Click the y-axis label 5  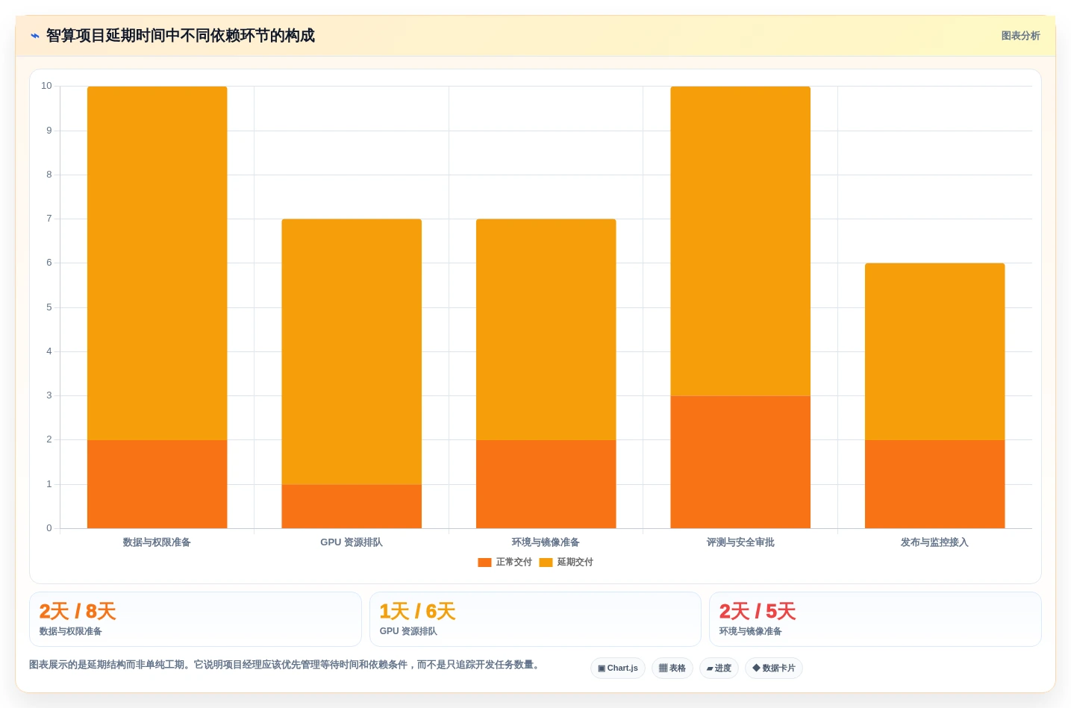coord(49,307)
